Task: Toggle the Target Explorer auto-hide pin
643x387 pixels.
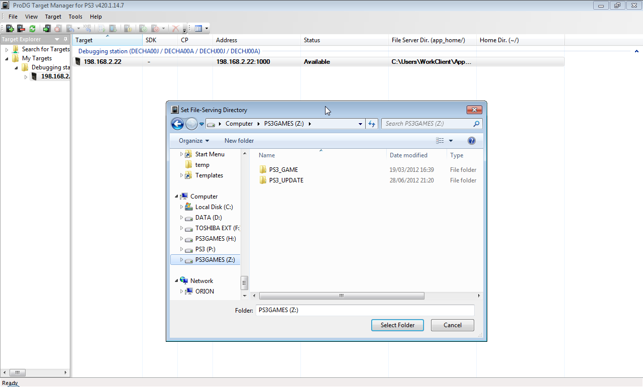Action: click(x=65, y=39)
